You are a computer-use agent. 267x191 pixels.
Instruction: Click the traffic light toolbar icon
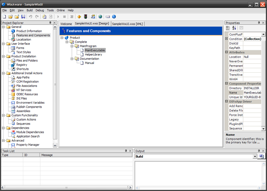point(86,17)
